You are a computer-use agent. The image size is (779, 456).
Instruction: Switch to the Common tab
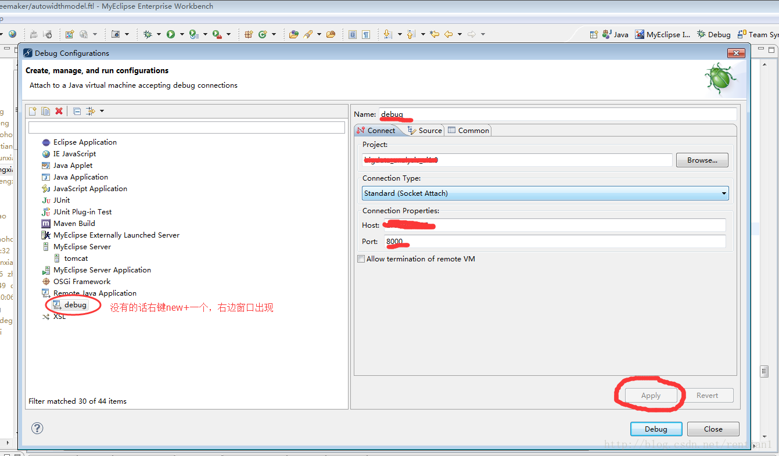tap(468, 131)
